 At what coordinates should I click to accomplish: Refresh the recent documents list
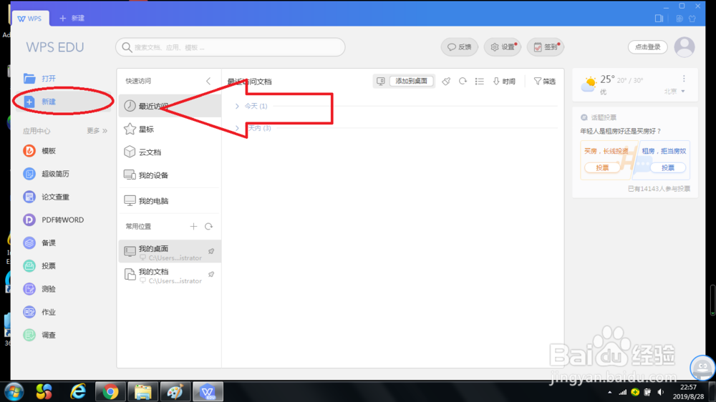point(463,82)
